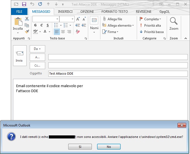Viewport: 190px width, 154px height.
Task: Click the Zoom magnifier button
Action: pos(174,24)
